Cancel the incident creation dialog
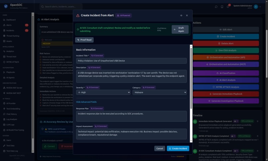268x161 pixels. click(160, 148)
